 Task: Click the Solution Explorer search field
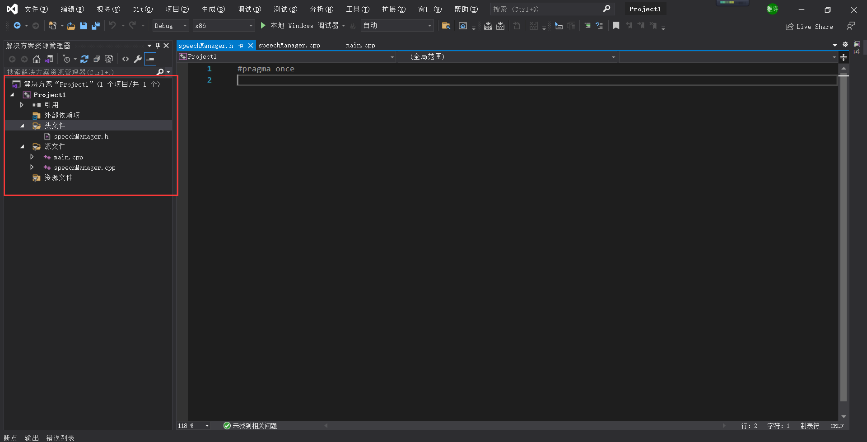point(80,72)
